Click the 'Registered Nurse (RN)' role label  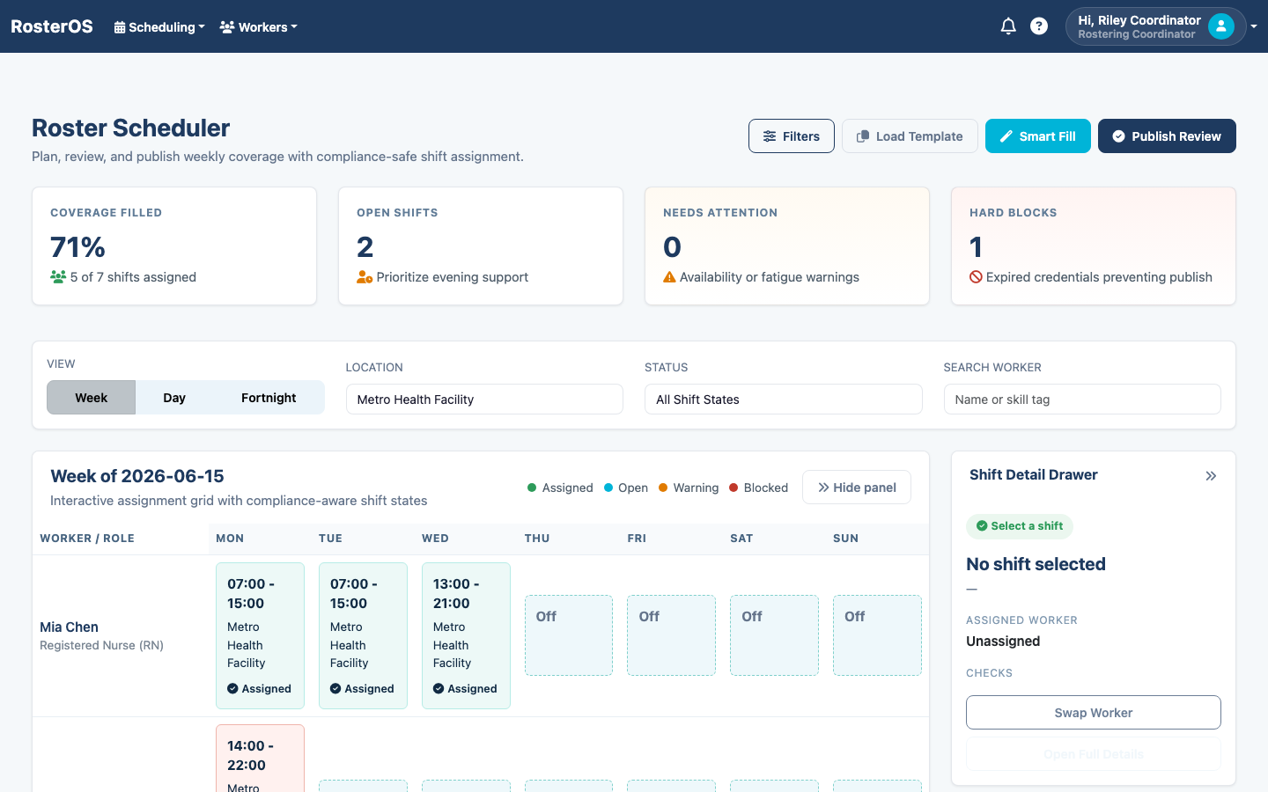101,645
